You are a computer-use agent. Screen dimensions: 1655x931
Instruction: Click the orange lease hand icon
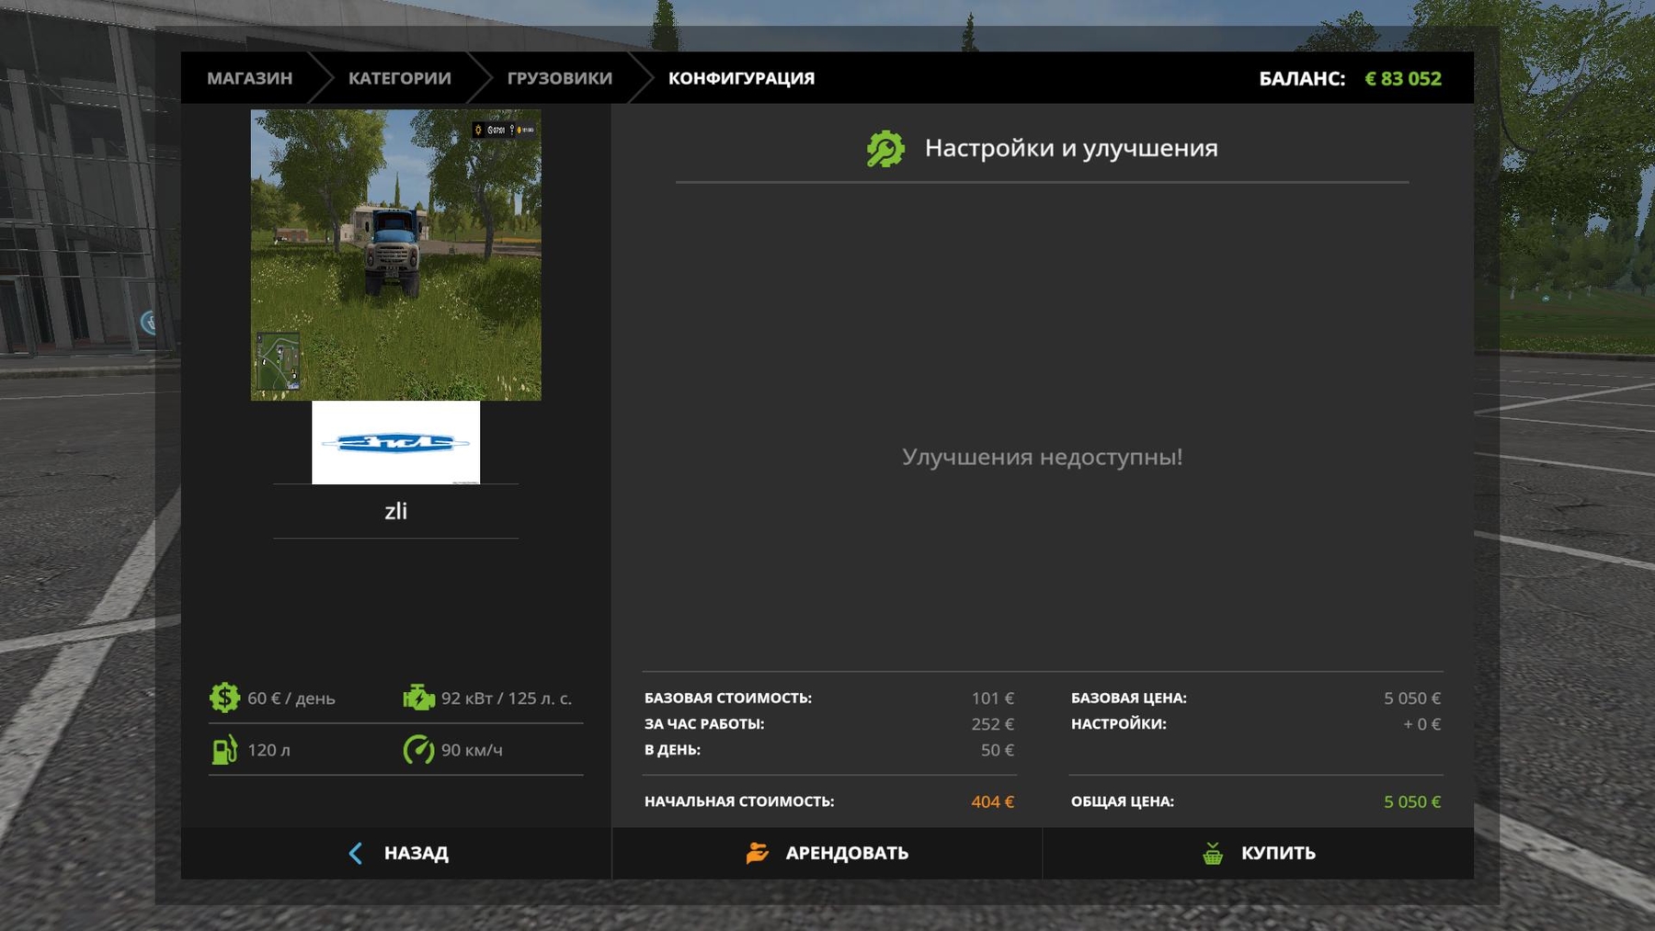757,853
